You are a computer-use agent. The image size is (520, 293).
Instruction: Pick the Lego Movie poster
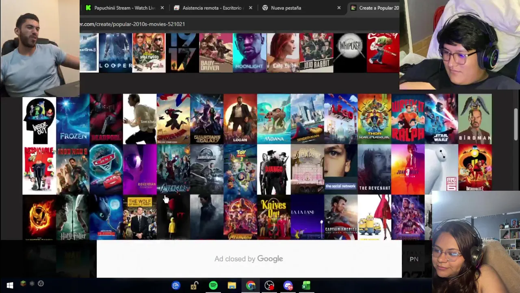tap(341, 119)
